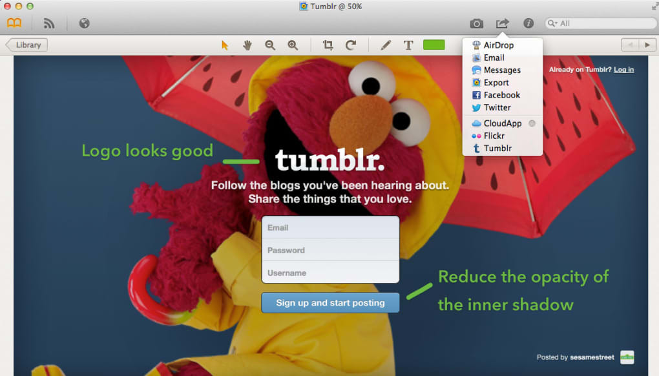Open the green annotation color swatch

pyautogui.click(x=434, y=45)
